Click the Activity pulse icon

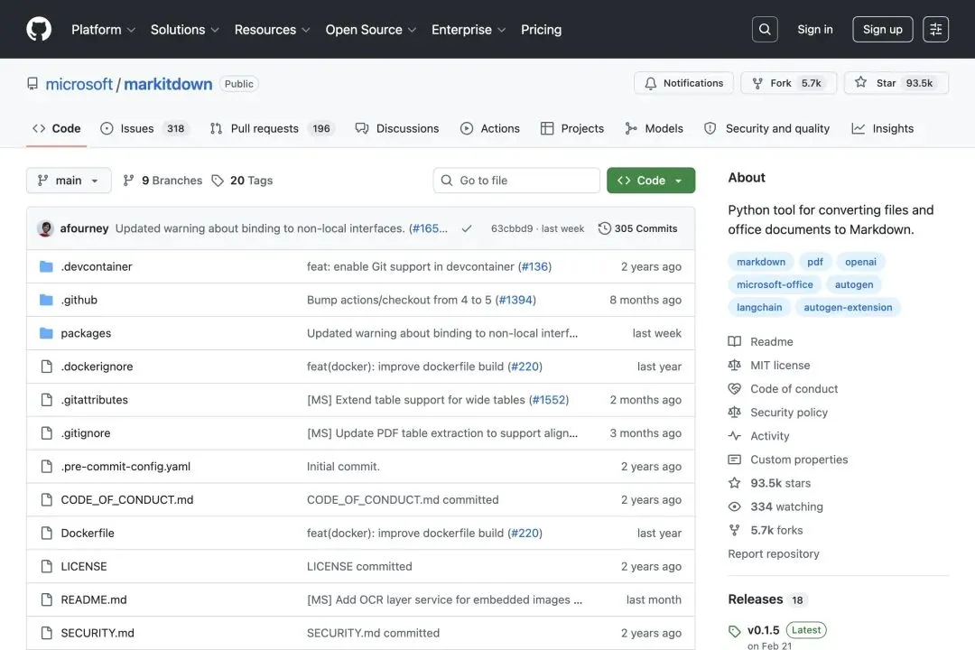tap(735, 436)
